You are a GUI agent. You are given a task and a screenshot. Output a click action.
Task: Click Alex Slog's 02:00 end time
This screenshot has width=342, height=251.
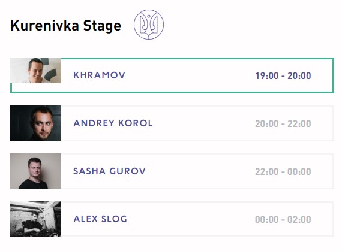[x=299, y=219]
